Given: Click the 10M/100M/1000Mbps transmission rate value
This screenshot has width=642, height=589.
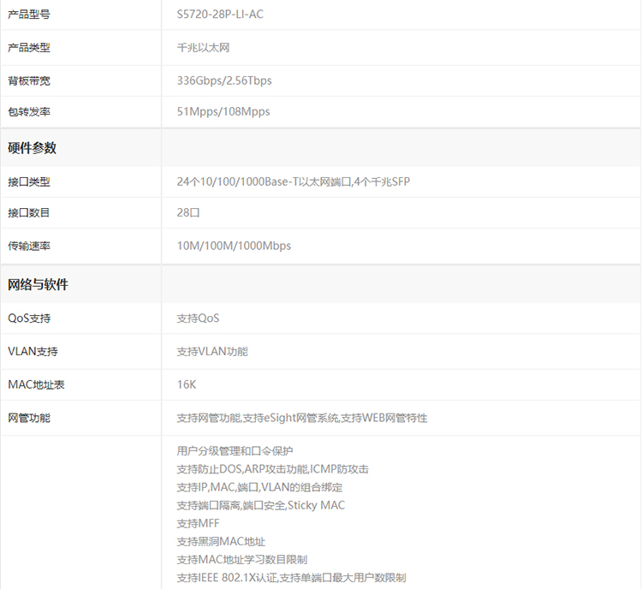Looking at the screenshot, I should click(234, 246).
